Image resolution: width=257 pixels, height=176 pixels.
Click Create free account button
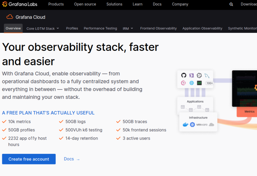click(29, 159)
